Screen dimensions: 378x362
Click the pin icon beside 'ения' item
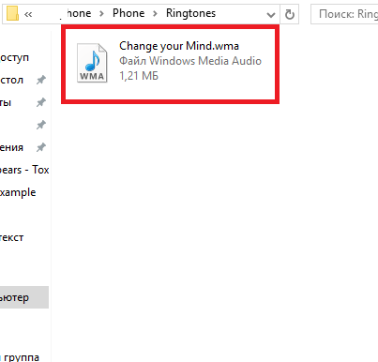click(x=41, y=147)
